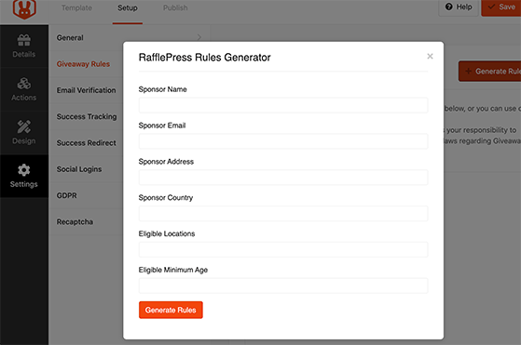Image resolution: width=521 pixels, height=345 pixels.
Task: Open the General settings item
Action: (x=70, y=38)
